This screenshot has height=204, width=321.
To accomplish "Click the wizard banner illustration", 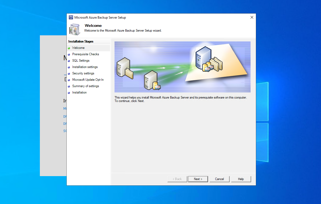I will [x=183, y=67].
